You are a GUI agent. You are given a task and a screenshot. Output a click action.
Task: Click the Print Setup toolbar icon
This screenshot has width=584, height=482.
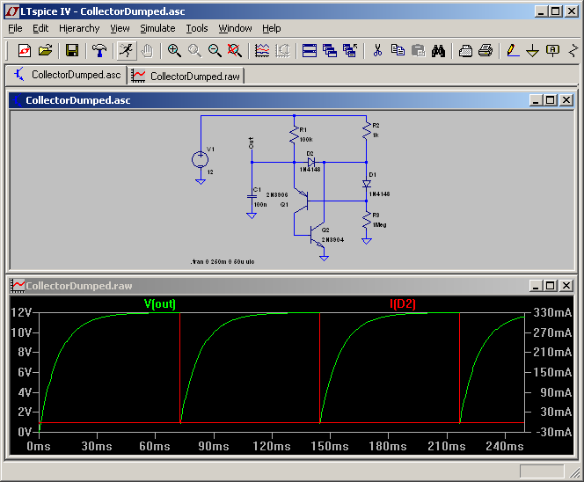pos(465,50)
